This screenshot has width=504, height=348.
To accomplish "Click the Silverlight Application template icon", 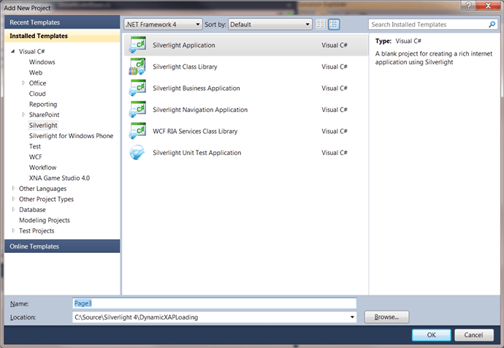I will click(137, 45).
